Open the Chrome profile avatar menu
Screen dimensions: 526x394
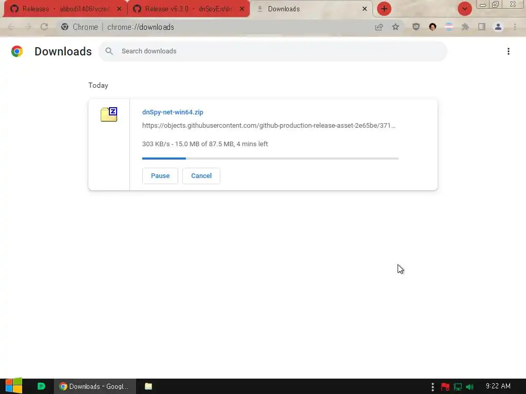[498, 27]
